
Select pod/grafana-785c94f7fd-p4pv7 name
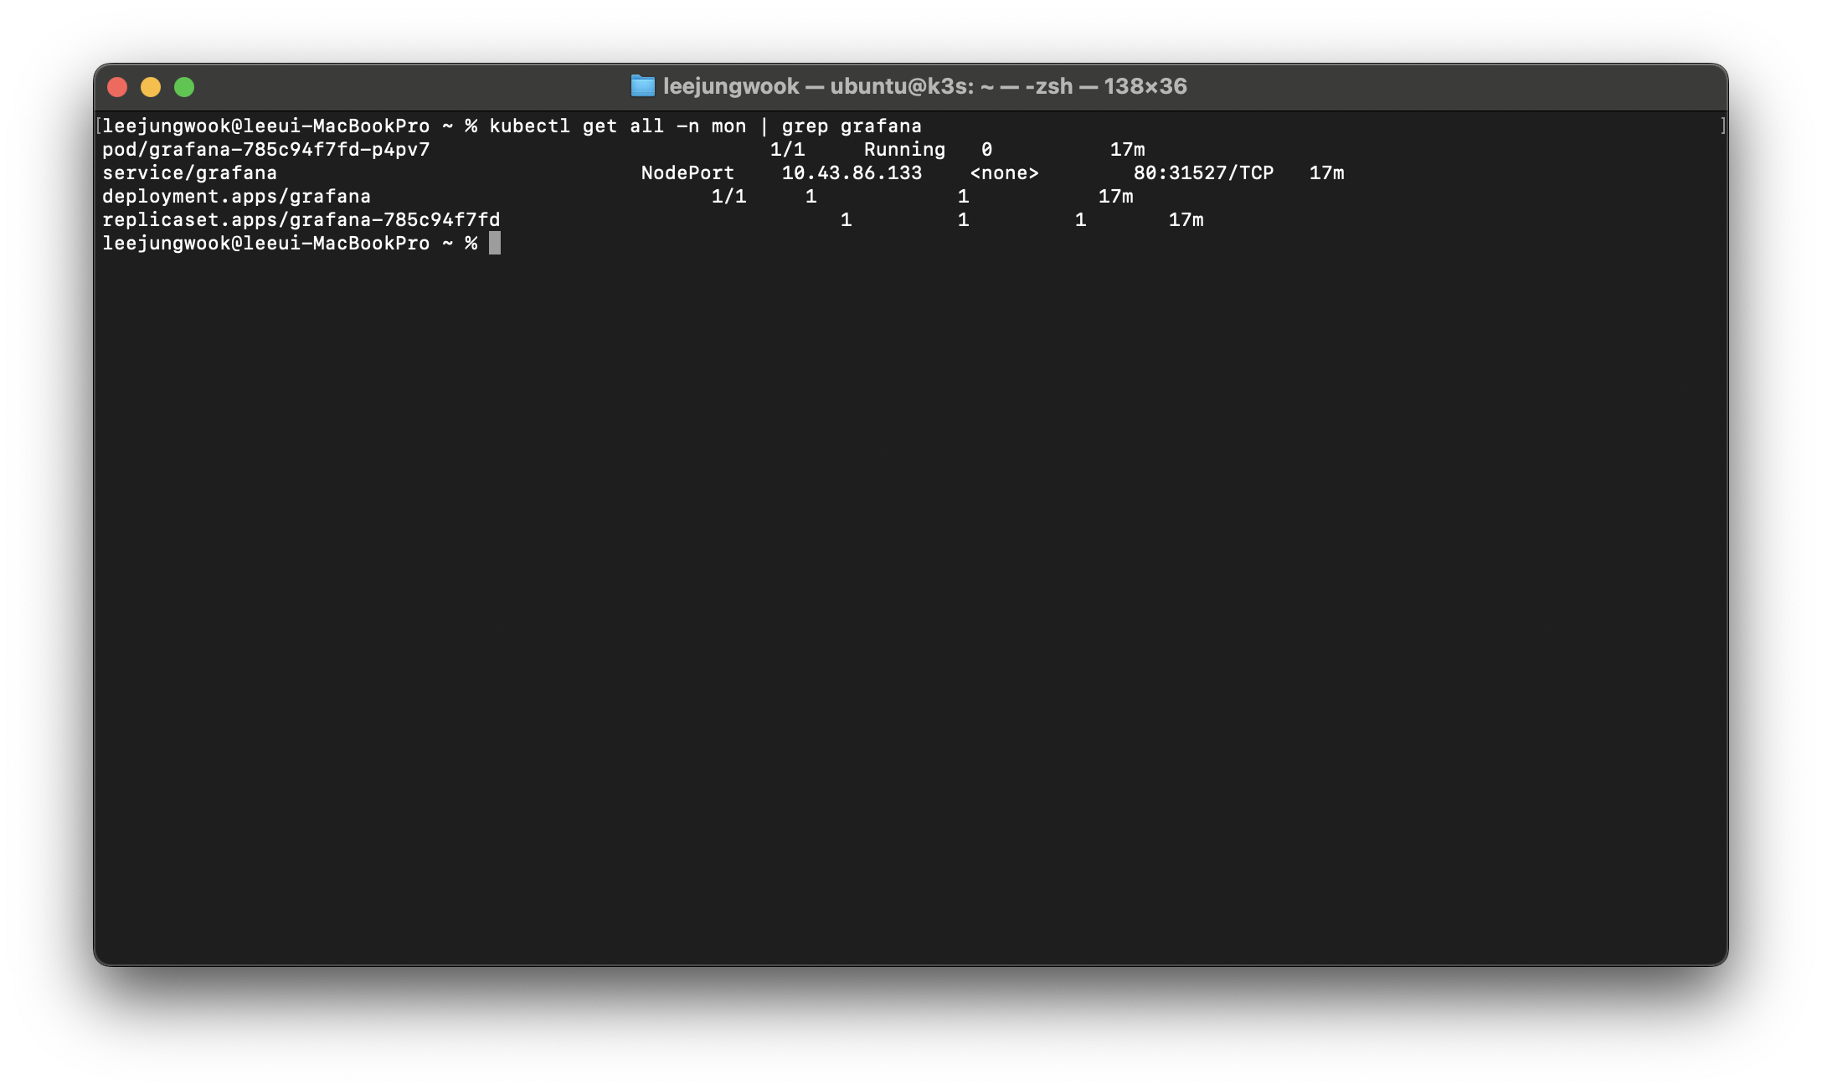266,150
